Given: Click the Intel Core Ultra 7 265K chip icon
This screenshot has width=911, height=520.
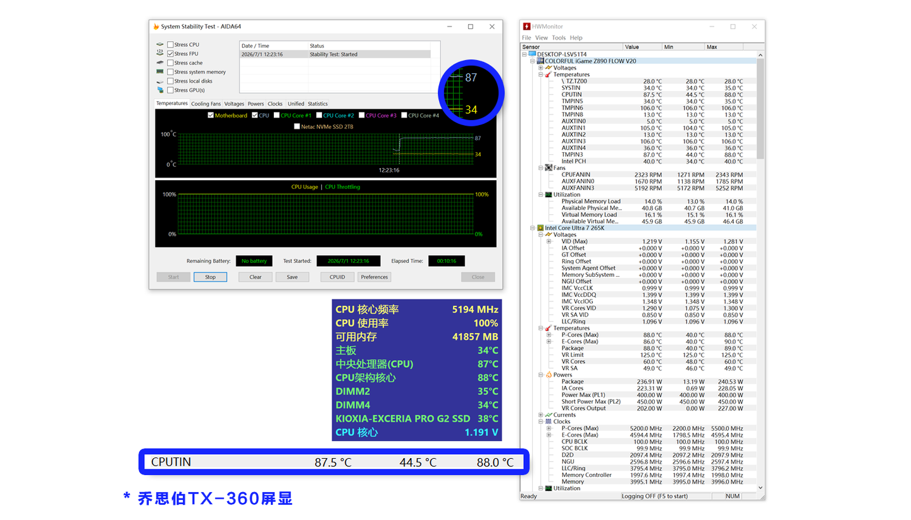Looking at the screenshot, I should click(540, 227).
